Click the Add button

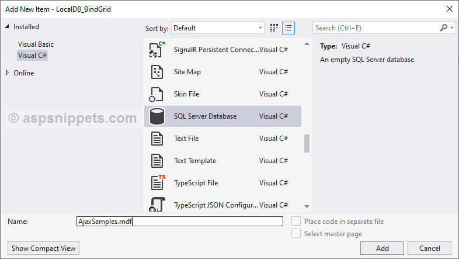click(382, 248)
